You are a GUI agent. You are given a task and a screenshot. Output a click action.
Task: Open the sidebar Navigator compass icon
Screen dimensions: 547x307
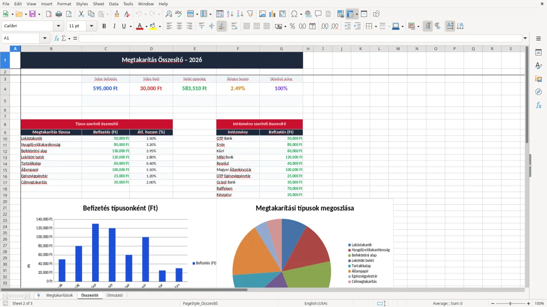[x=538, y=92]
